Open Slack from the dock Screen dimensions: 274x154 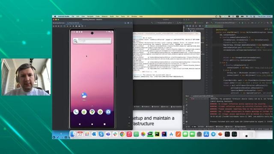[x=115, y=134]
